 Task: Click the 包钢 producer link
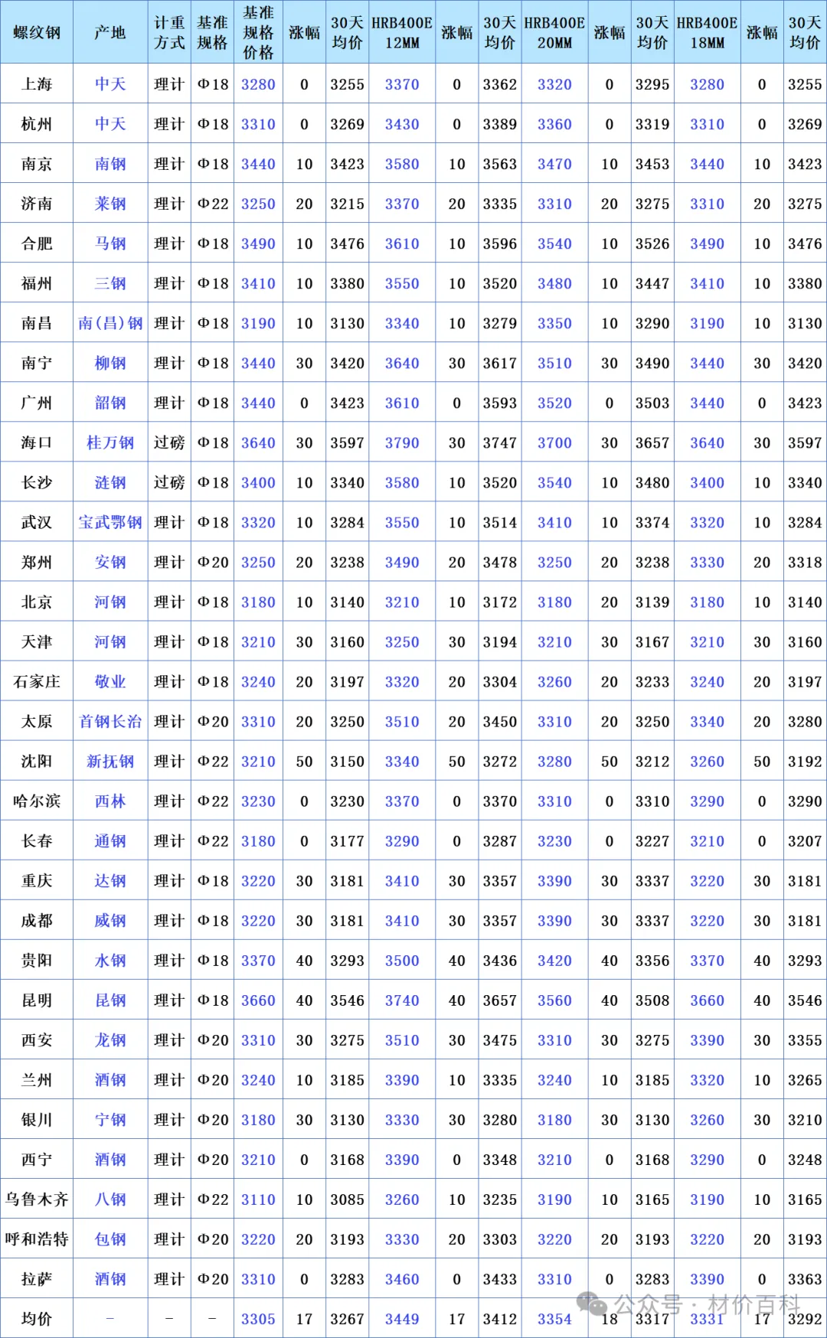click(x=110, y=1238)
